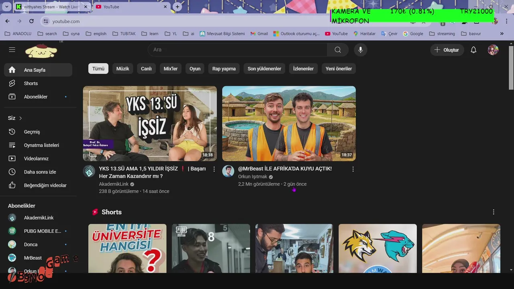Open Geçmiş history page
This screenshot has width=514, height=289.
tap(38, 132)
